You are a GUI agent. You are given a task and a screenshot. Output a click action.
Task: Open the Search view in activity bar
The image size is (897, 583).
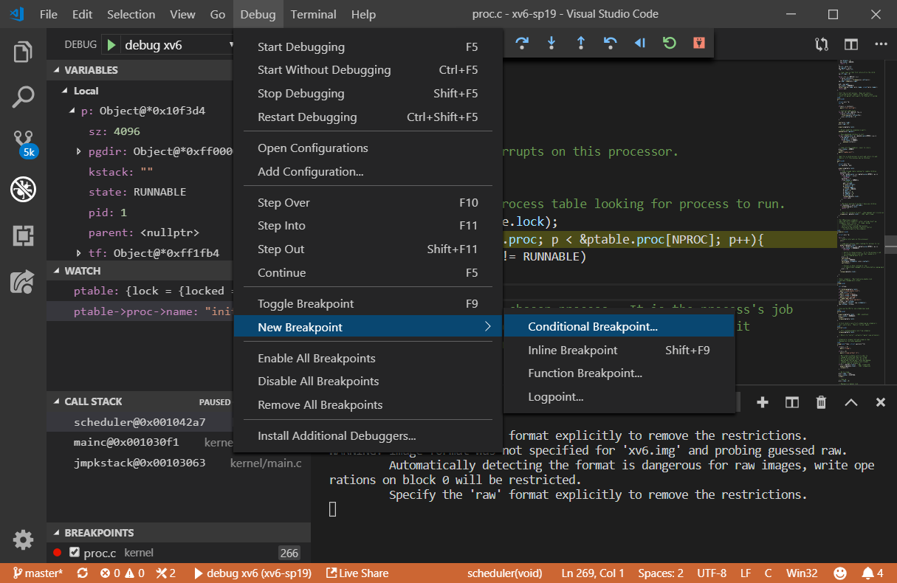point(23,97)
